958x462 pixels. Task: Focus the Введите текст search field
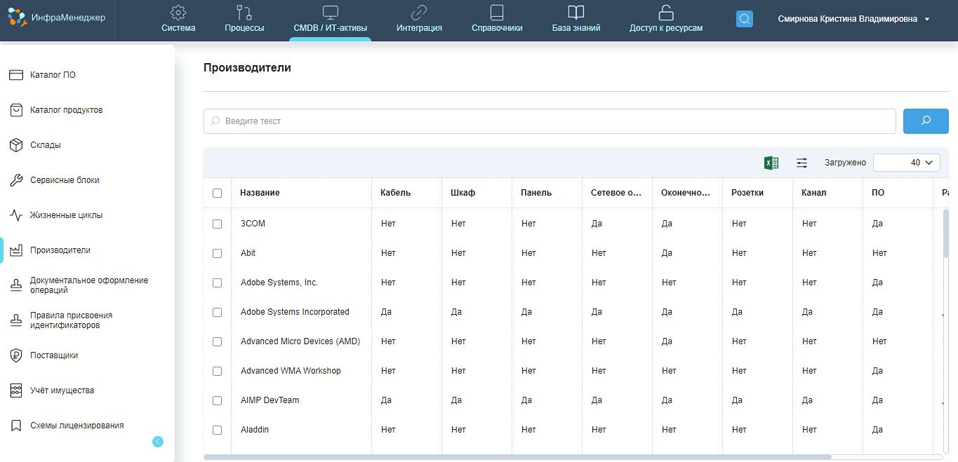coord(550,121)
